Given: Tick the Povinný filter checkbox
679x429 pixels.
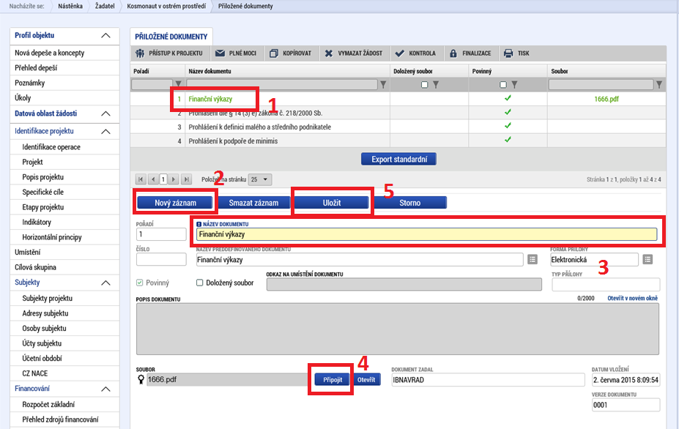Looking at the screenshot, I should pos(502,84).
